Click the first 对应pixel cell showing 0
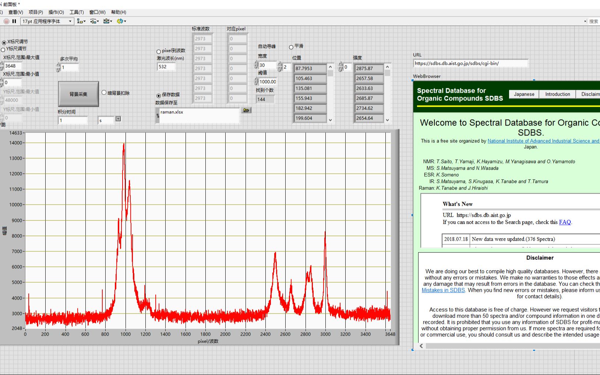Viewport: 600px width, 375px height. coord(237,39)
